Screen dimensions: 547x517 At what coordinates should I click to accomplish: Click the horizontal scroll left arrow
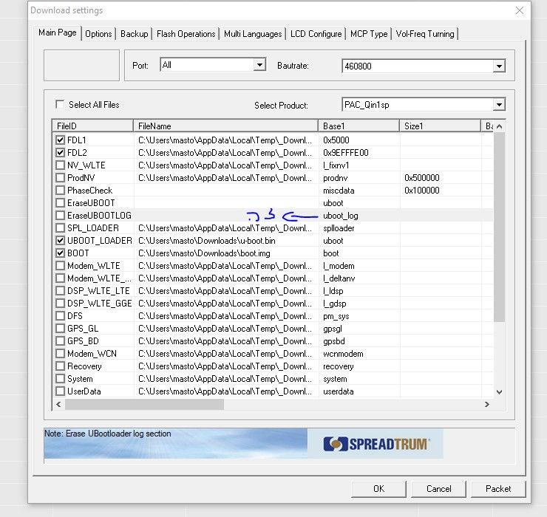(58, 405)
